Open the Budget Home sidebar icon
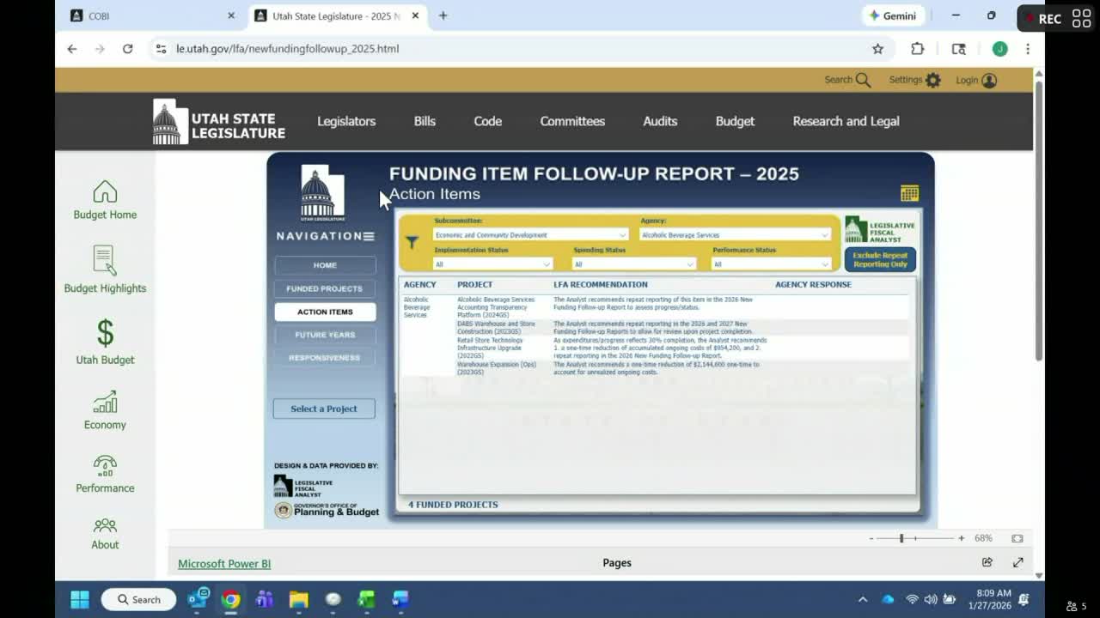The height and width of the screenshot is (618, 1100). point(105,192)
